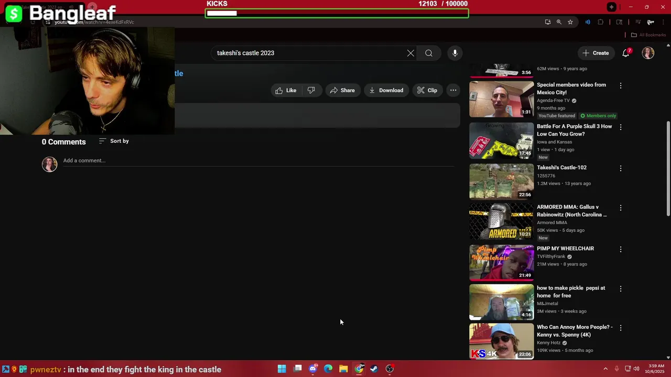Click the YouTube featured badge
The width and height of the screenshot is (671, 377).
[x=556, y=116]
